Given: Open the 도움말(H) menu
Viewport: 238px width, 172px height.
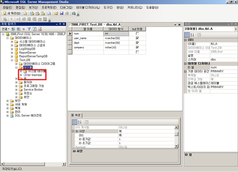Looking at the screenshot, I should 152,7.
